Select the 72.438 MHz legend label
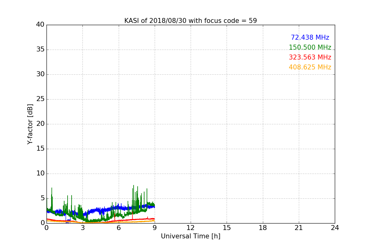This screenshot has width=372, height=248. pyautogui.click(x=310, y=38)
